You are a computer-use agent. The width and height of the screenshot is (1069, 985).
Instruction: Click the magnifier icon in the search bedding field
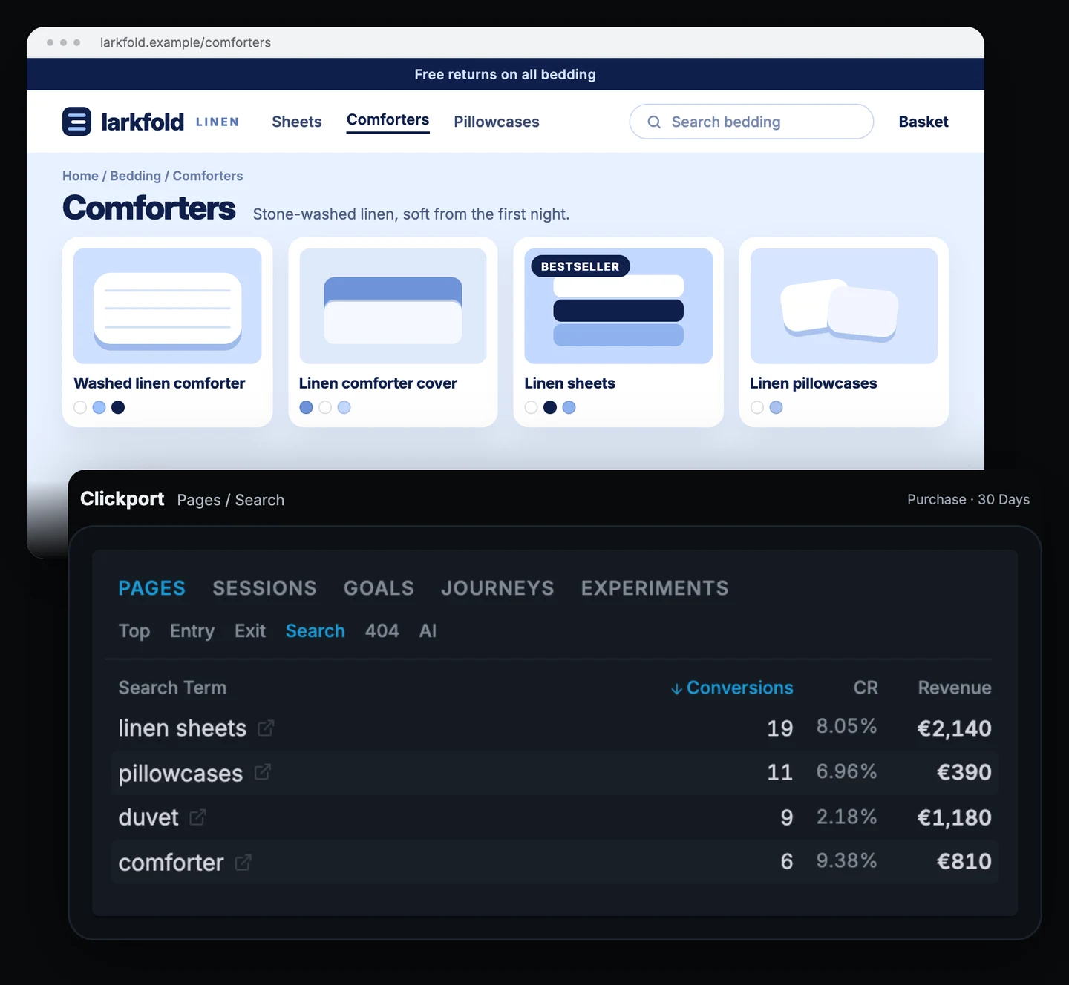click(x=654, y=122)
